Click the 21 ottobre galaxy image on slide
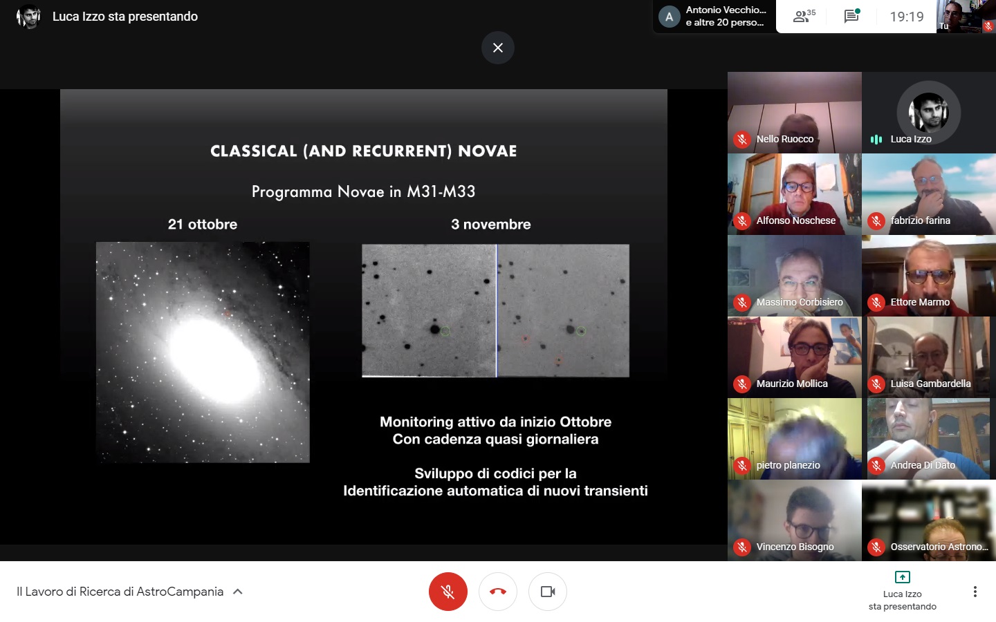 [203, 352]
